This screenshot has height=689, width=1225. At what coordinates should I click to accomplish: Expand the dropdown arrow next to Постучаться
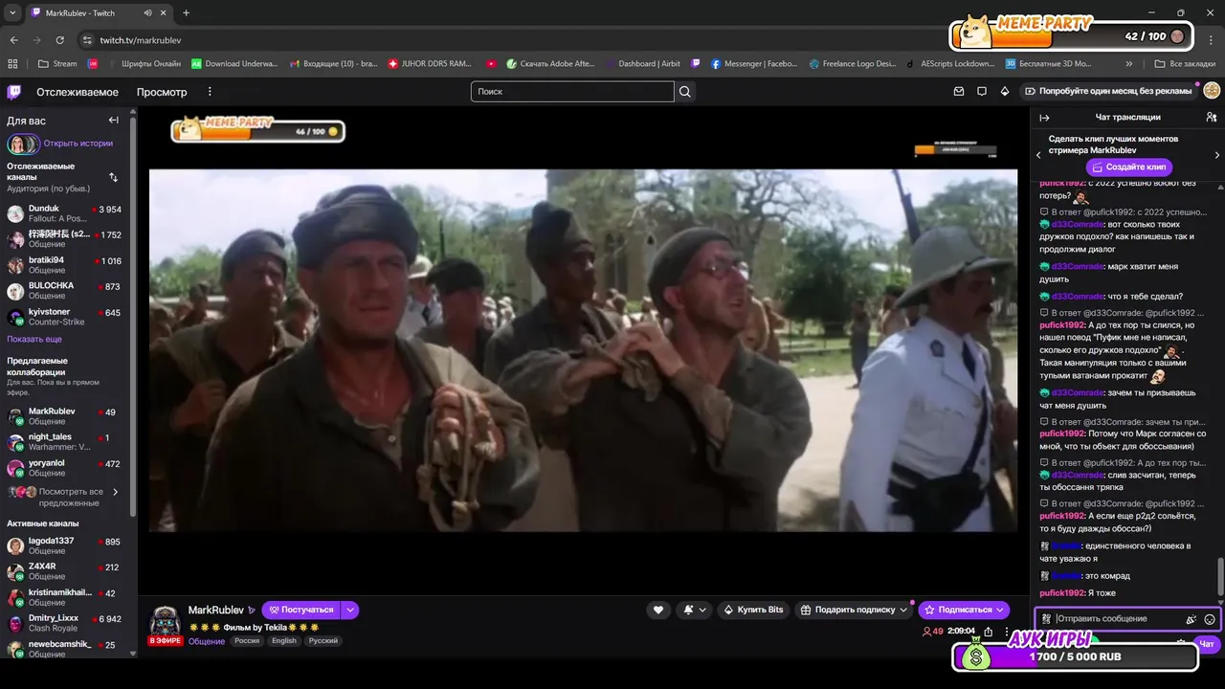click(x=350, y=610)
